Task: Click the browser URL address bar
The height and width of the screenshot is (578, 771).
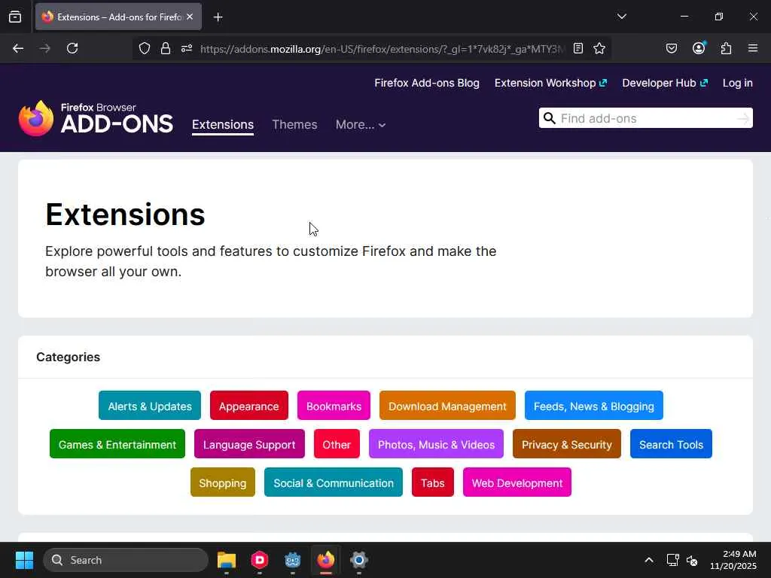Action: pos(382,49)
